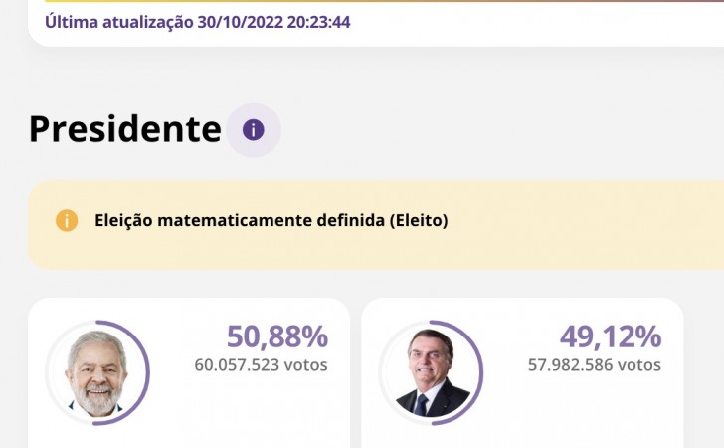Click the yellow info icon in the banner
724x448 pixels.
tap(67, 220)
